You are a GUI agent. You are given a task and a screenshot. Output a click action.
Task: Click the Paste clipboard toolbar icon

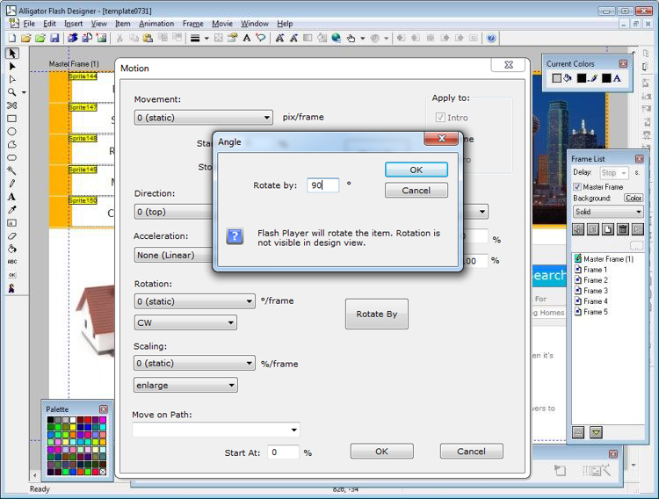(x=148, y=39)
